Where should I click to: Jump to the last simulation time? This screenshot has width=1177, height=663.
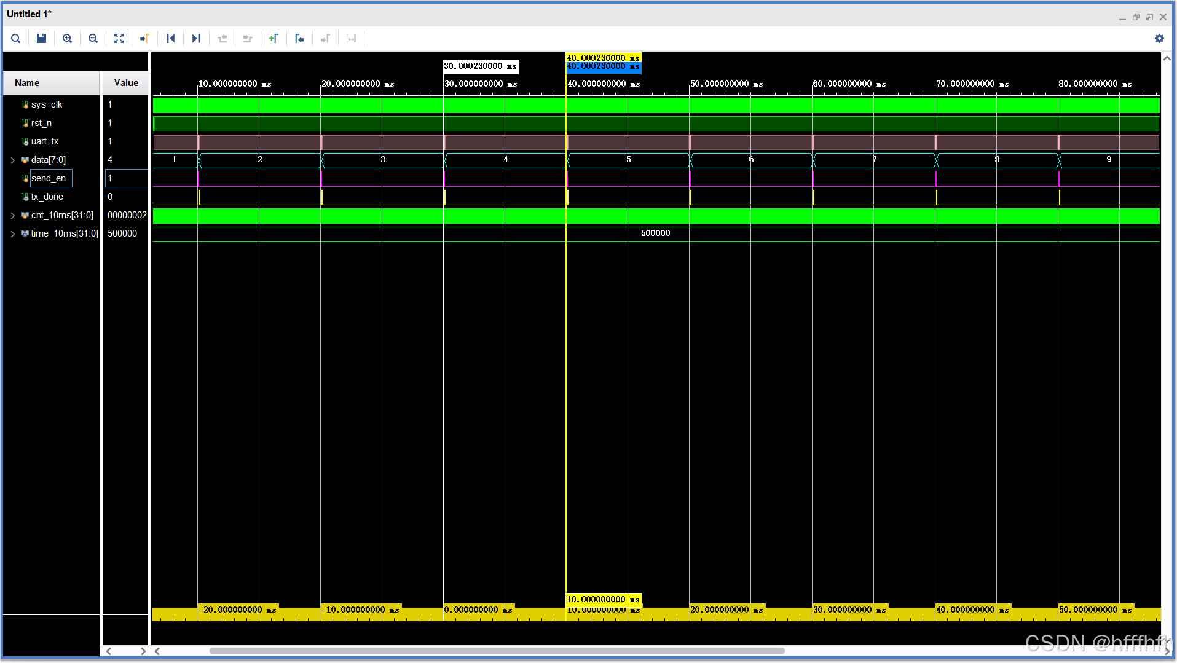[x=197, y=39]
